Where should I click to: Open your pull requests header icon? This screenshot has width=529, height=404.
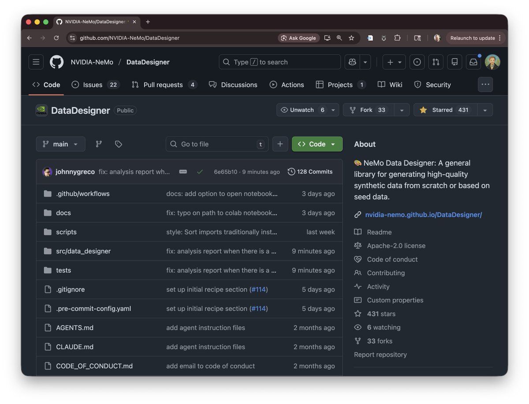click(436, 62)
